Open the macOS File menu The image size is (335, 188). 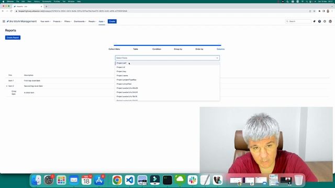click(x=17, y=2)
